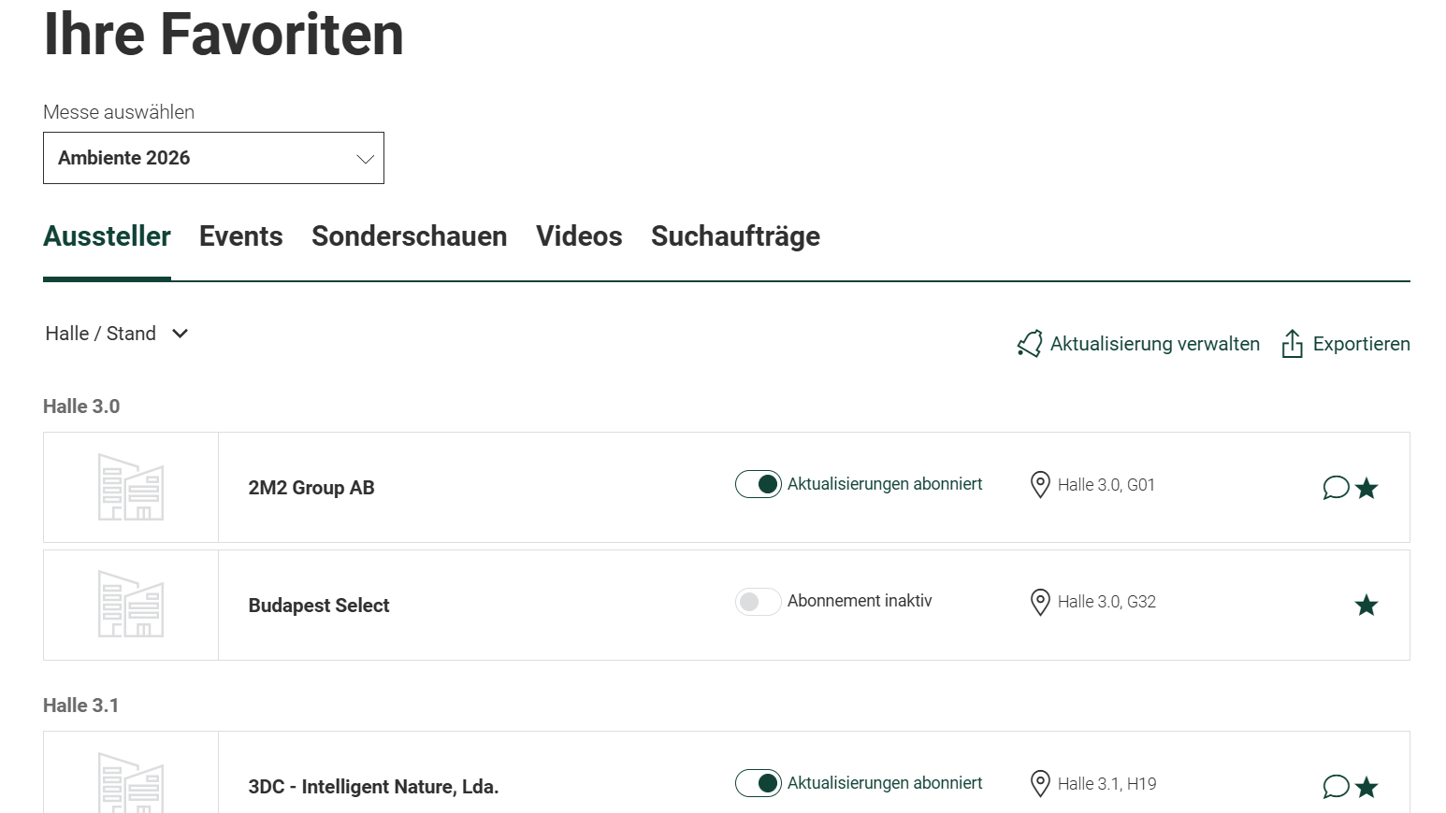Screen dimensions: 1446x813
Task: Click location pin for Halle 3.0, G32
Action: tap(1040, 602)
